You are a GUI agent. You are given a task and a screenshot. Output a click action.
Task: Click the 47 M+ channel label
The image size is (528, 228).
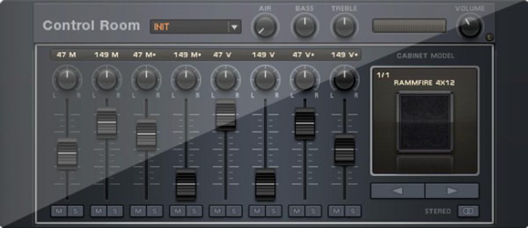145,55
